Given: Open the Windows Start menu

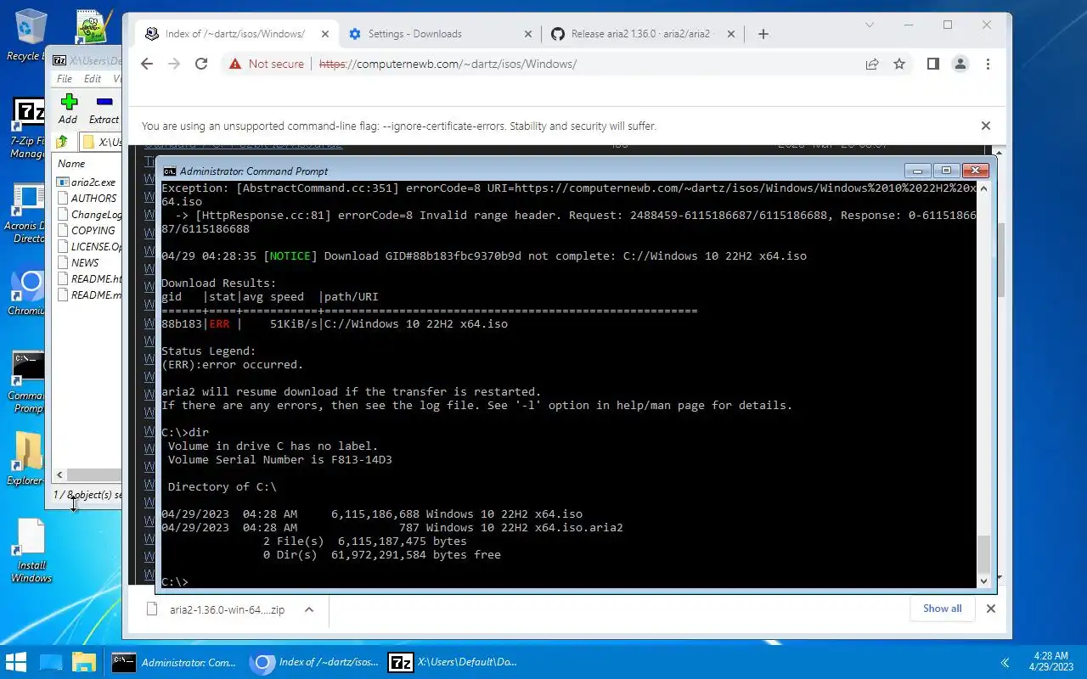Looking at the screenshot, I should (x=16, y=662).
